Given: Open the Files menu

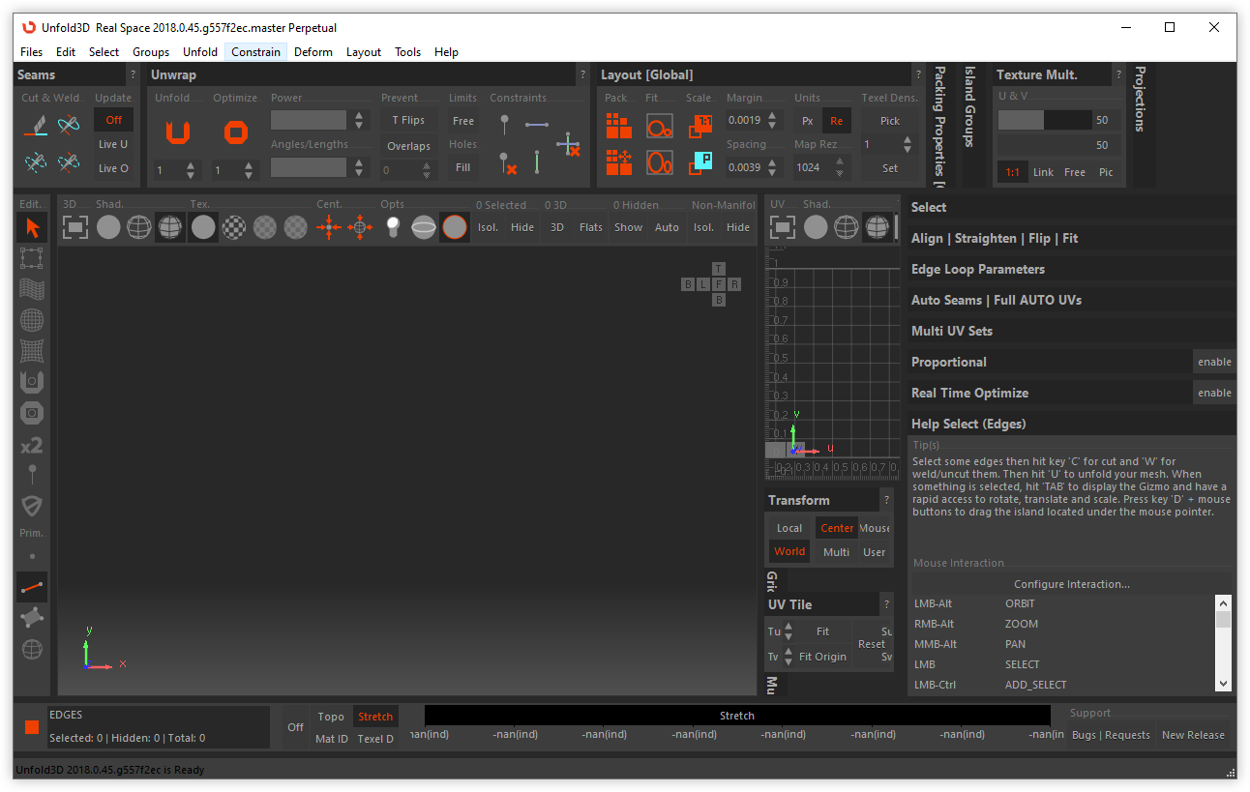Looking at the screenshot, I should click(x=31, y=52).
